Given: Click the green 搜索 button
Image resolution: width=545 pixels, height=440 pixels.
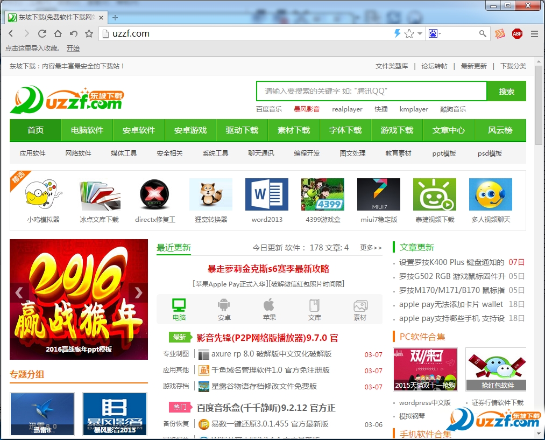Looking at the screenshot, I should tap(506, 91).
